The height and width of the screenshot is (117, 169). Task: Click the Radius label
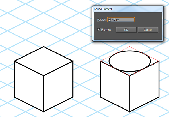tap(102, 20)
